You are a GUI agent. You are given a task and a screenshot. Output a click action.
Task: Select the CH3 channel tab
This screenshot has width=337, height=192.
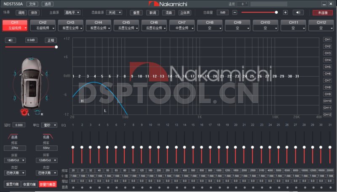(70, 25)
